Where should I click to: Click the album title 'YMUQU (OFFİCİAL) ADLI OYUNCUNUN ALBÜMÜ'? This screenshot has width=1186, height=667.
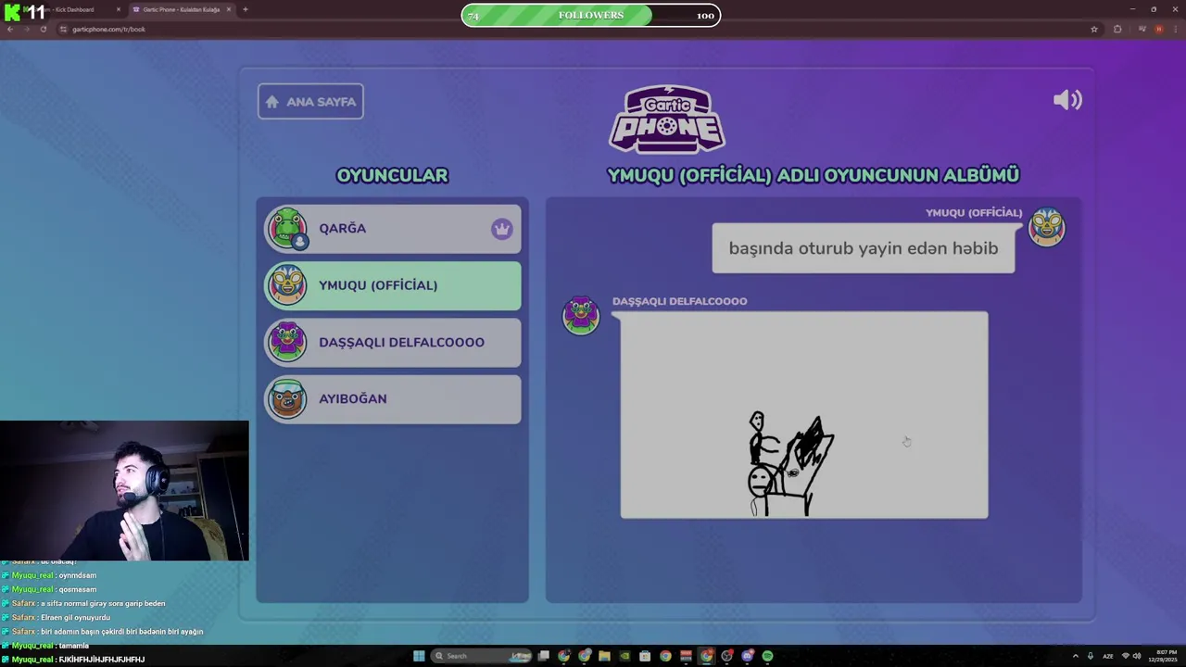point(814,175)
